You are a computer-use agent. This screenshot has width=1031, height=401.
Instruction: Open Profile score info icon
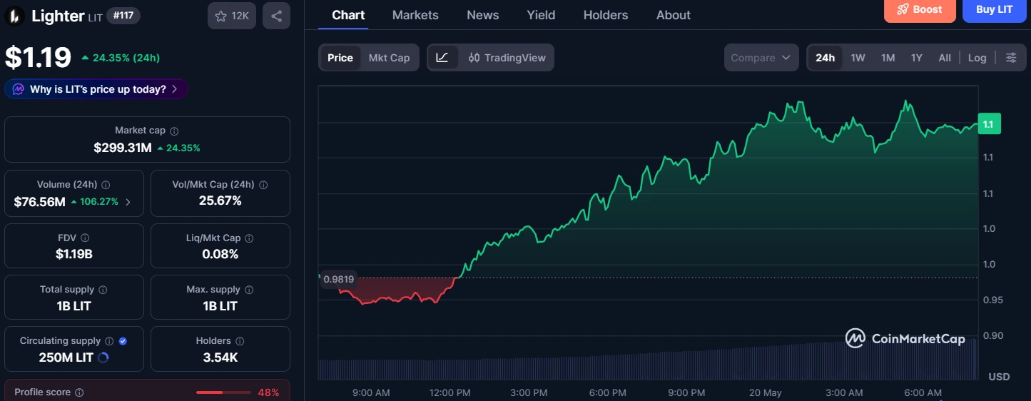pyautogui.click(x=80, y=392)
